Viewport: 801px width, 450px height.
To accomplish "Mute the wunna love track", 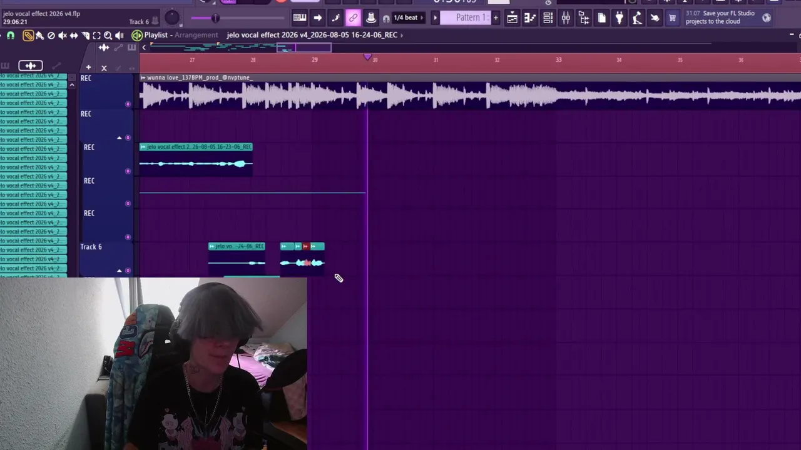I will click(x=128, y=104).
